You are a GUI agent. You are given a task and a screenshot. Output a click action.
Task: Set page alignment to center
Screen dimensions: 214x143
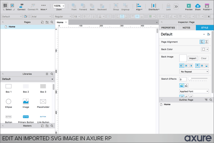click(x=206, y=42)
